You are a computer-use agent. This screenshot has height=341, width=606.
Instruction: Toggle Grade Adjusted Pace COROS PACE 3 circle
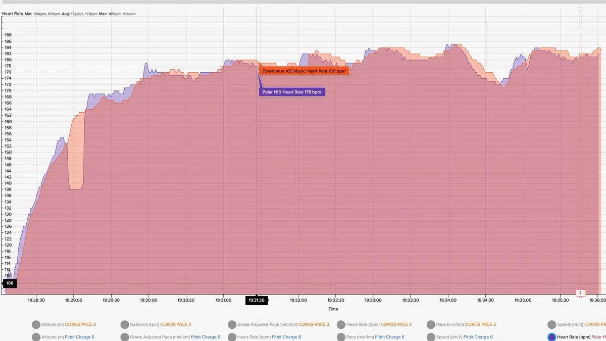click(233, 325)
